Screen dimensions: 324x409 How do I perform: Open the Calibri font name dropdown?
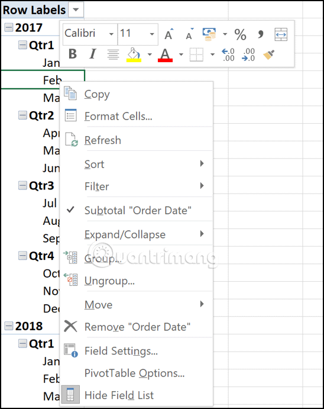(111, 34)
